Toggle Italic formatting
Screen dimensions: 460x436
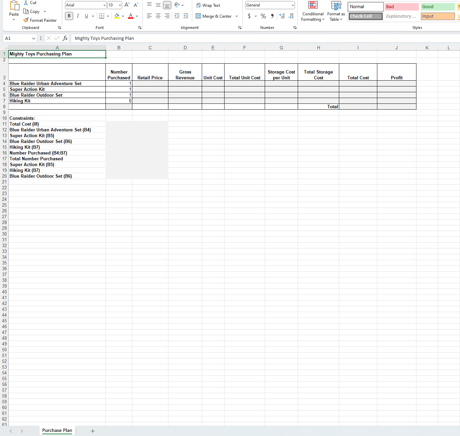pos(78,16)
